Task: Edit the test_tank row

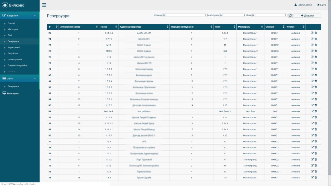Action: (x=312, y=111)
